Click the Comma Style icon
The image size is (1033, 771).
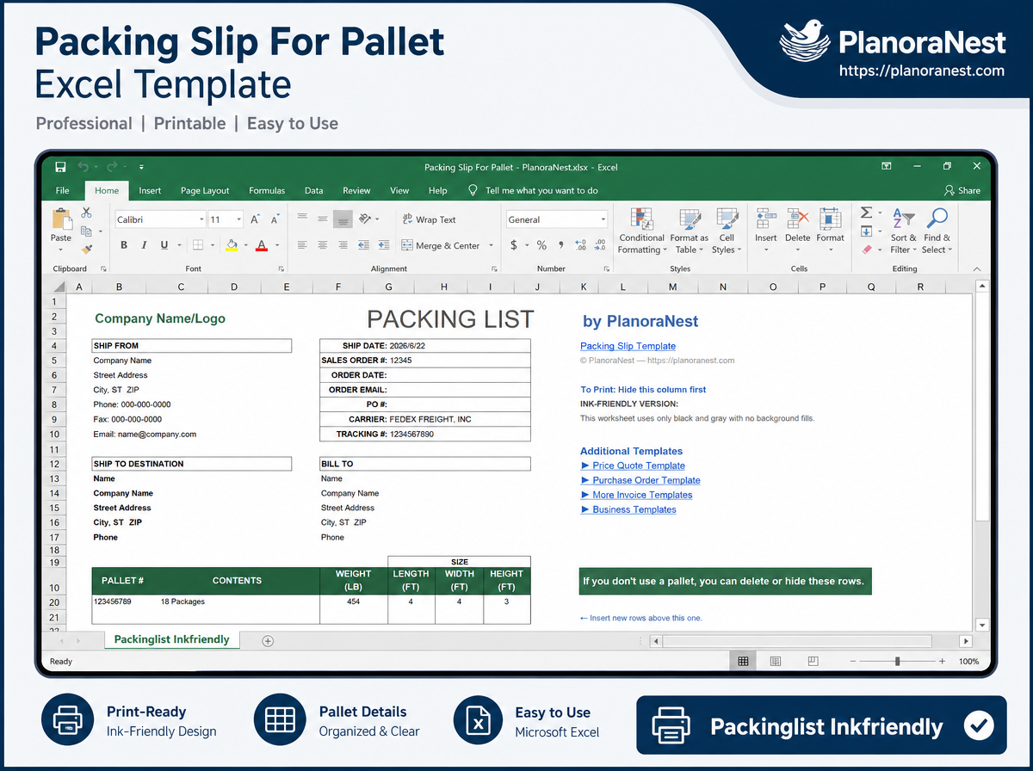tap(560, 245)
